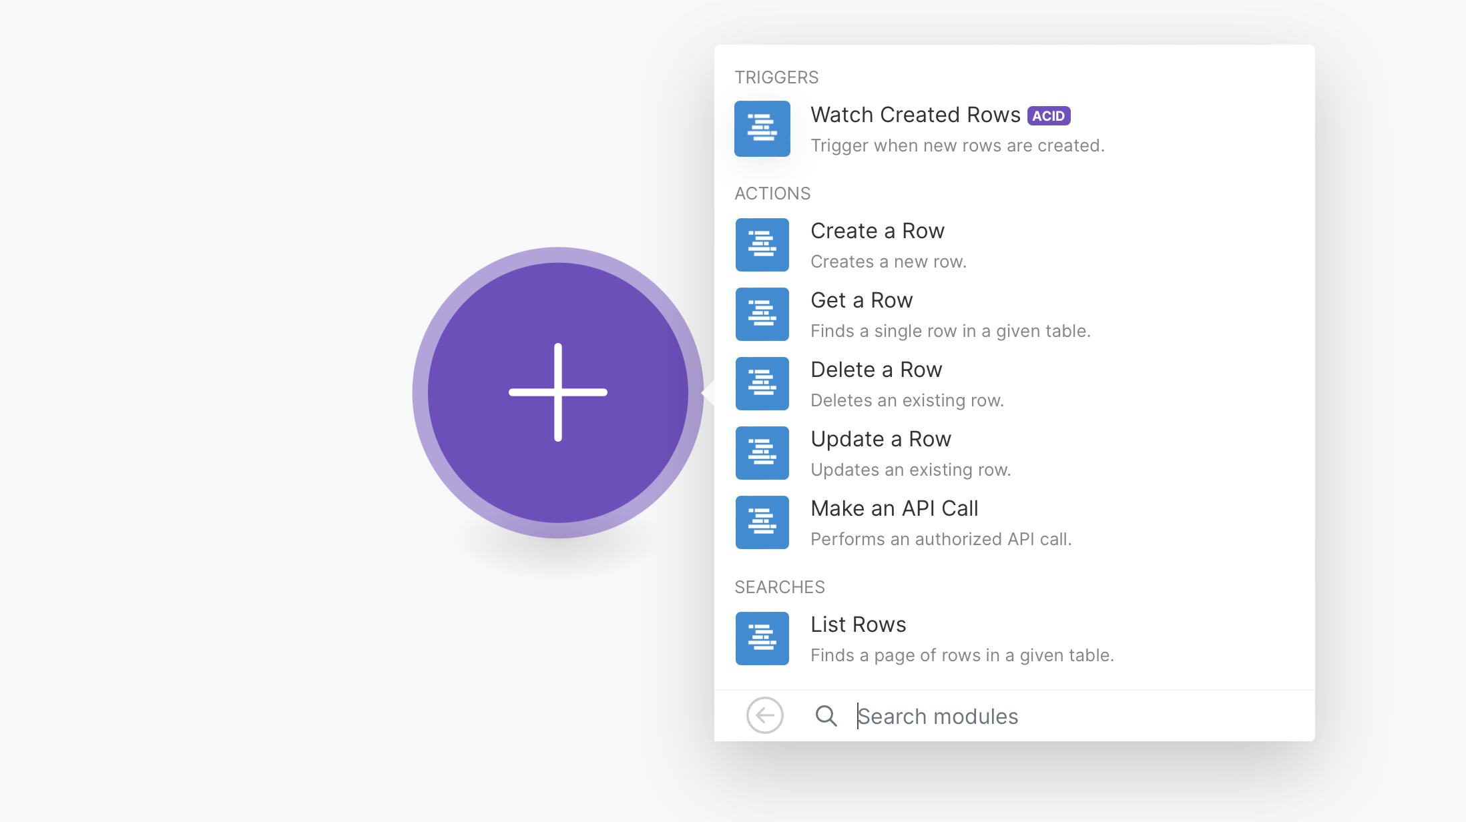Screen dimensions: 1466x822
Task: Click the Get a Row module icon
Action: [762, 314]
